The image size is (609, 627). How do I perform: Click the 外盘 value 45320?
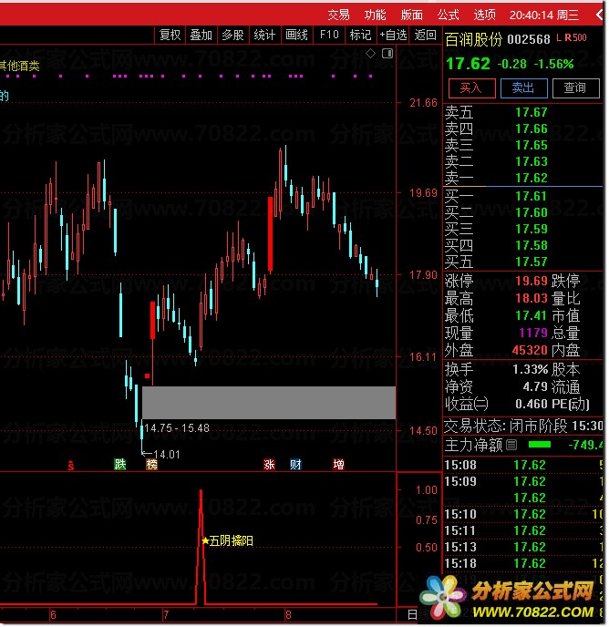[x=530, y=351]
